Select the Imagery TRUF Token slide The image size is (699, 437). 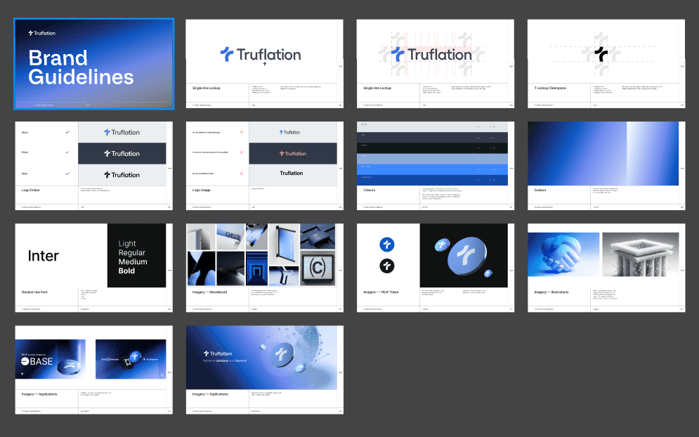(x=435, y=268)
